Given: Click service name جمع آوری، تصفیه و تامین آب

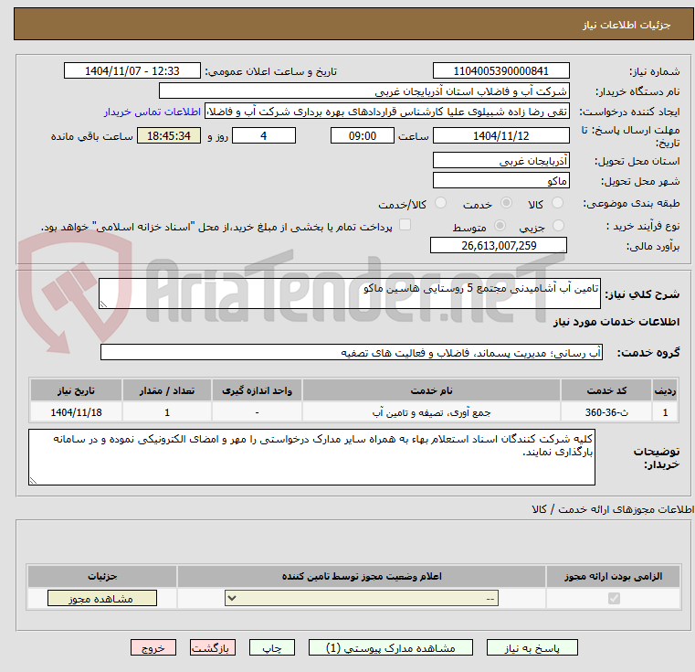Looking at the screenshot, I should pos(431,412).
